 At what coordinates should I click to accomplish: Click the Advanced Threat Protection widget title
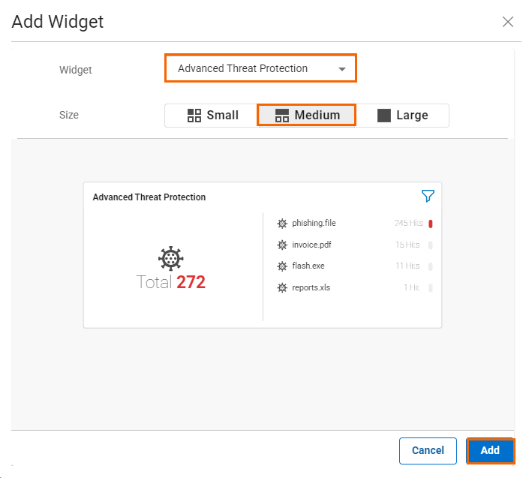coord(149,197)
